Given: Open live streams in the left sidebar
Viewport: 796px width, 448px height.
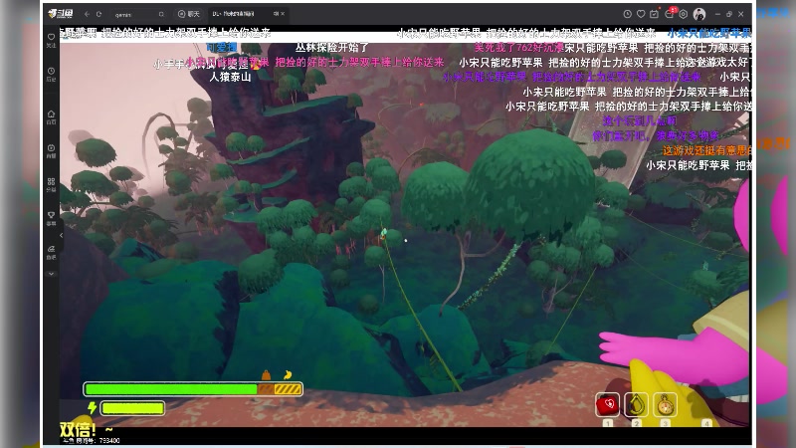Looking at the screenshot, I should (x=52, y=151).
